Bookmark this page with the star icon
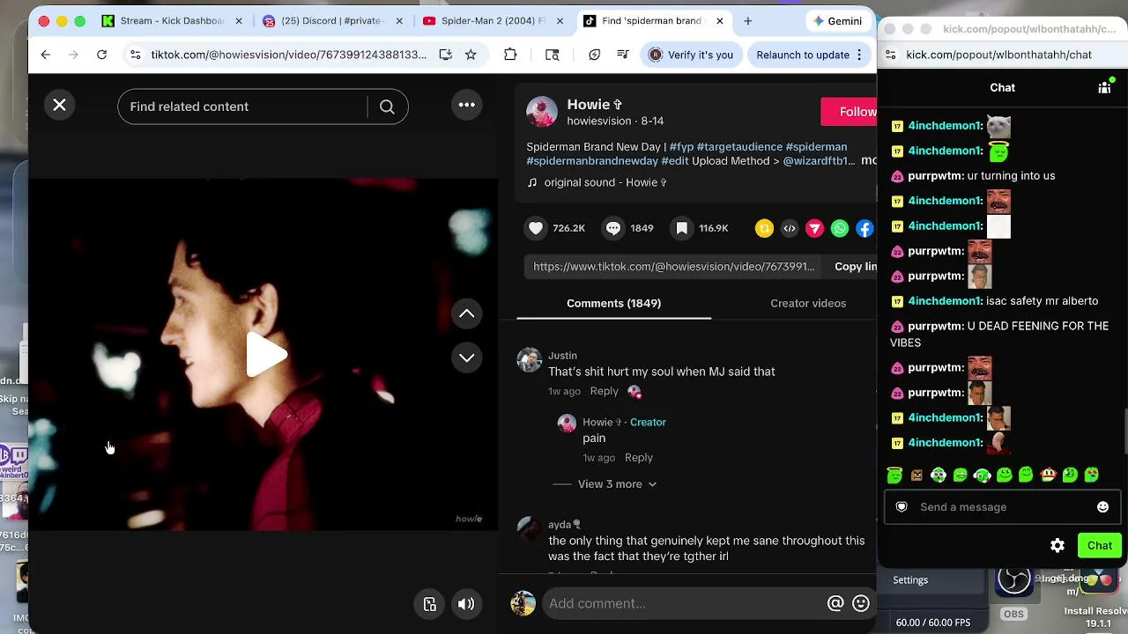Viewport: 1128px width, 634px height. coord(471,55)
